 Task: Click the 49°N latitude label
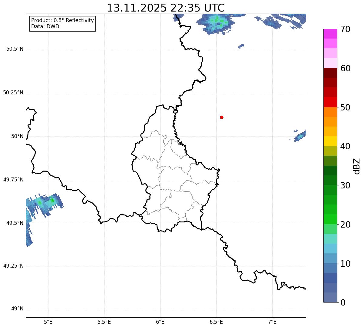[17, 309]
